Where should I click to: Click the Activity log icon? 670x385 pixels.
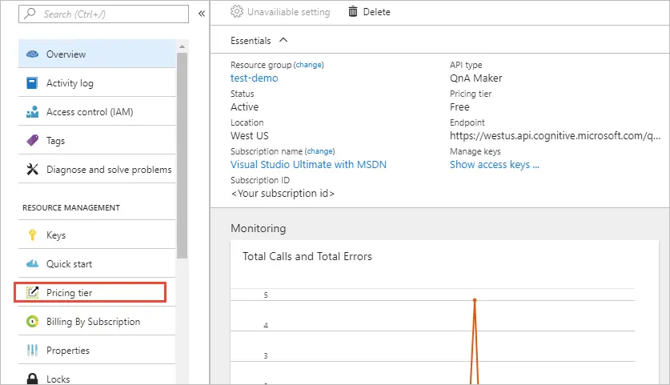(x=33, y=83)
